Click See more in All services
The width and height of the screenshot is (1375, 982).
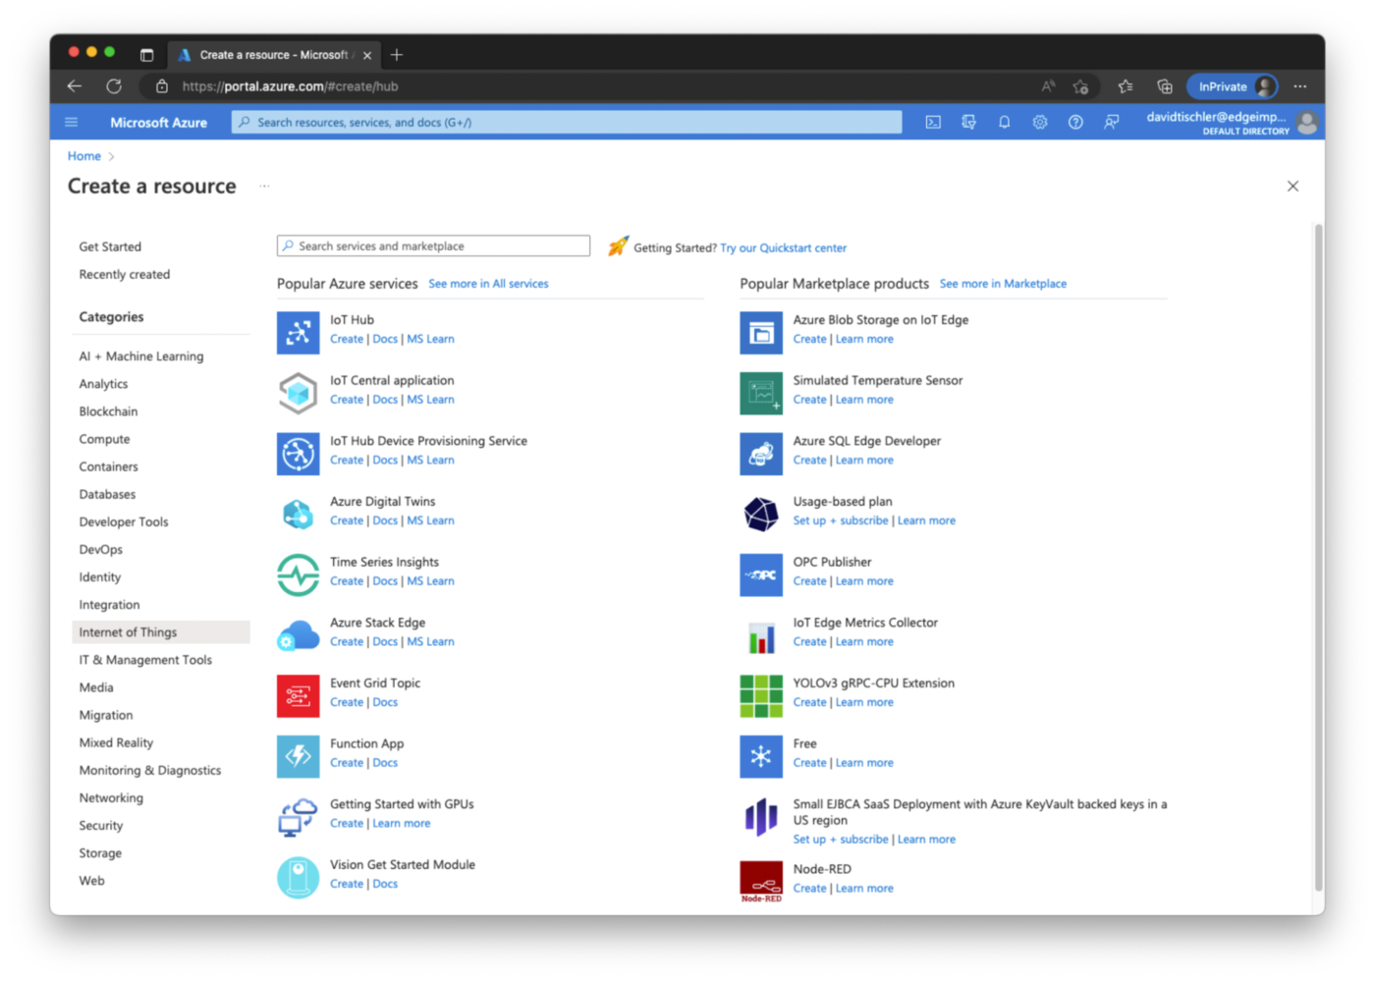pos(488,284)
